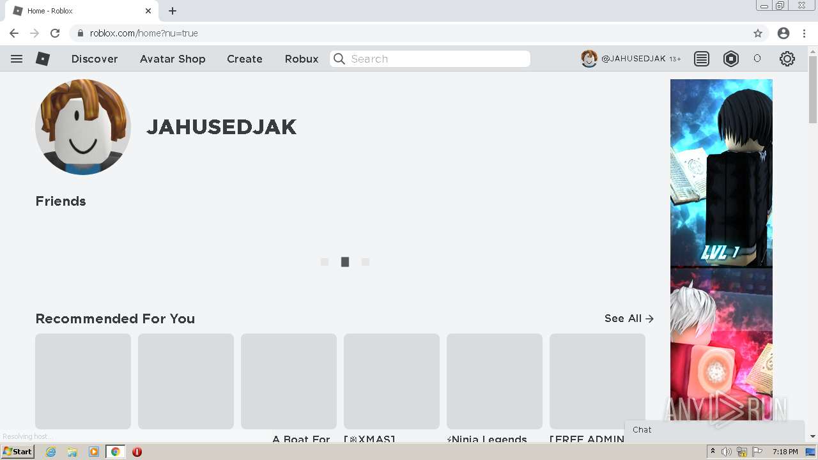Go back in browser history
This screenshot has height=460, width=818.
14,33
